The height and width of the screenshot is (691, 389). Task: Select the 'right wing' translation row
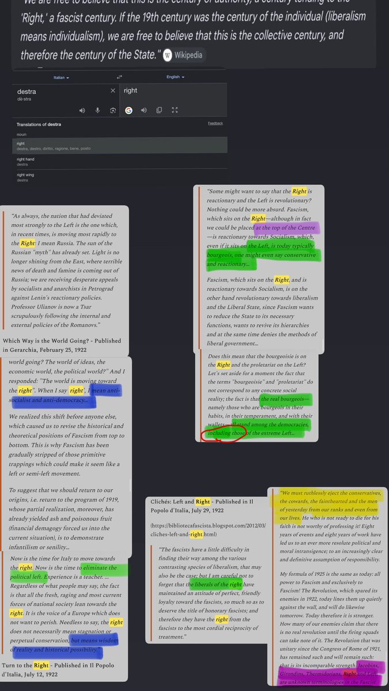[120, 177]
